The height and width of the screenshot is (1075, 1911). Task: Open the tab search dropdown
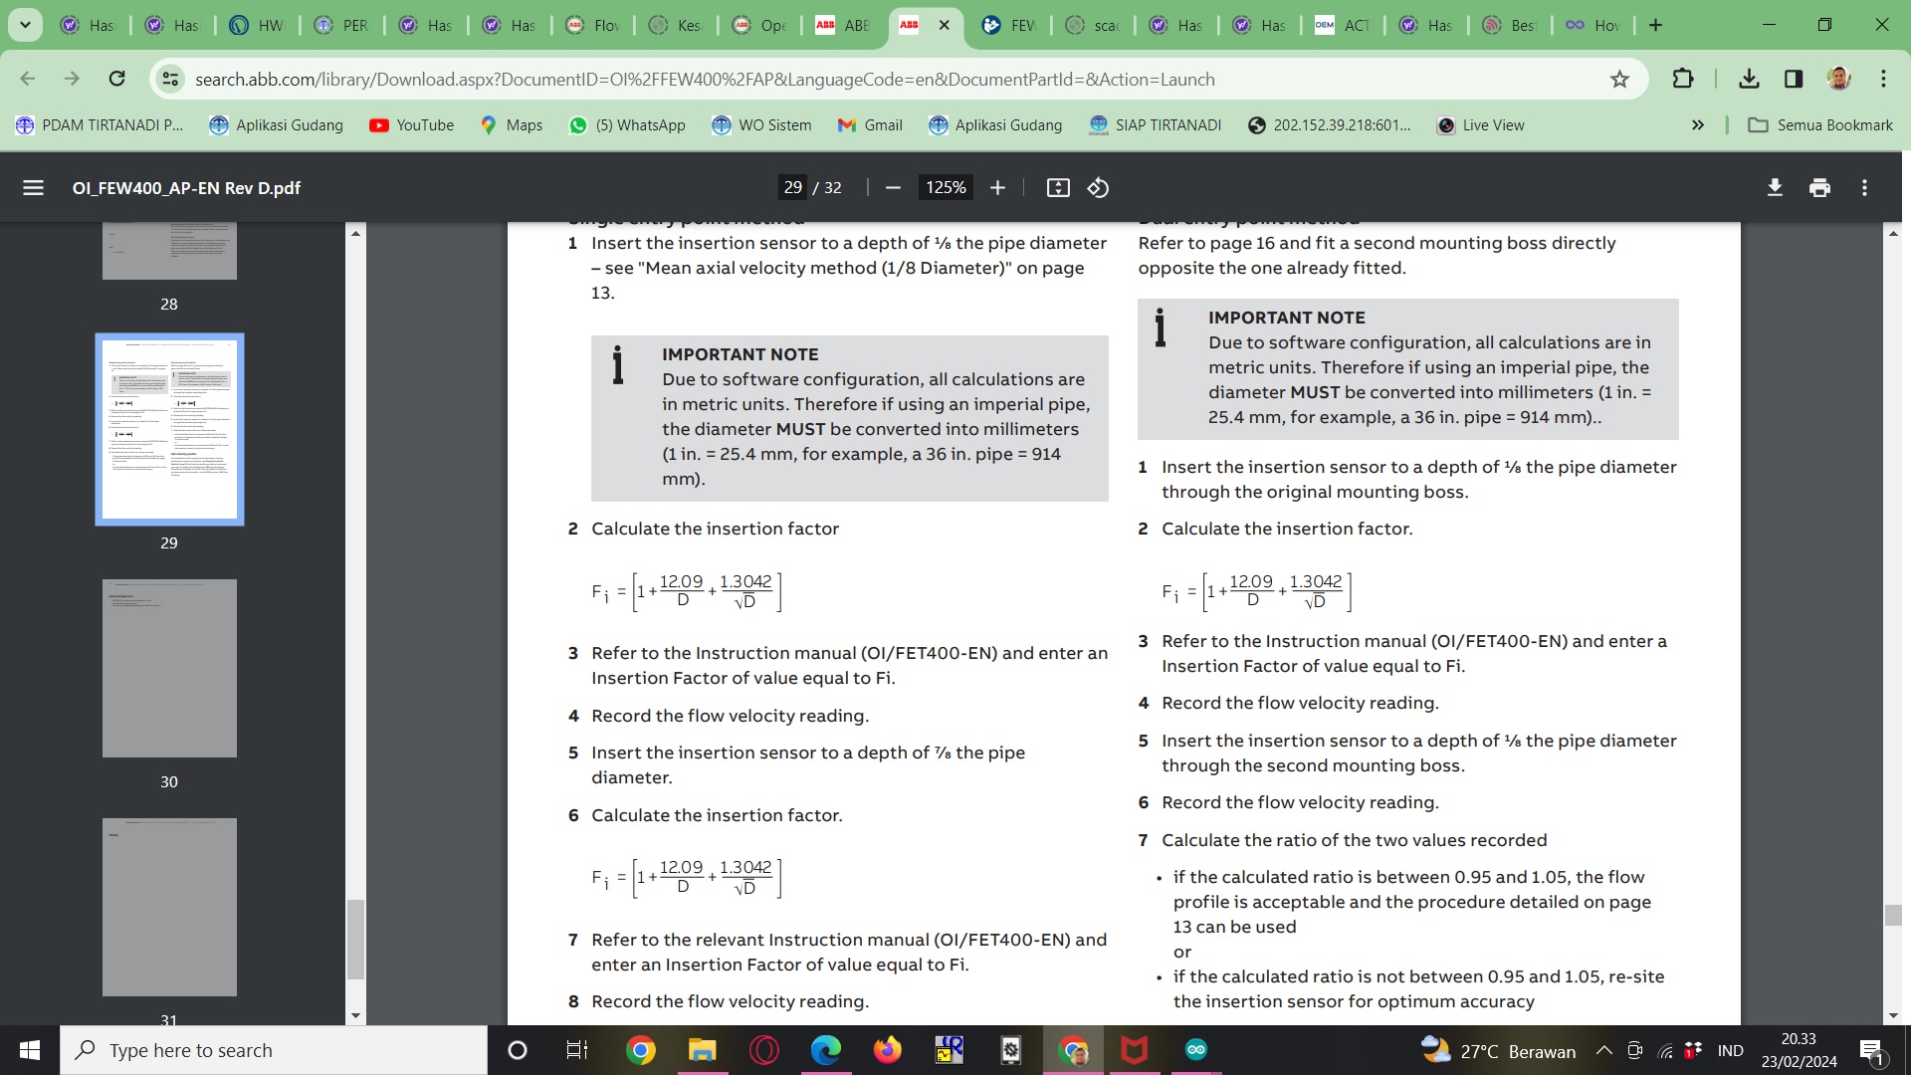coord(25,25)
